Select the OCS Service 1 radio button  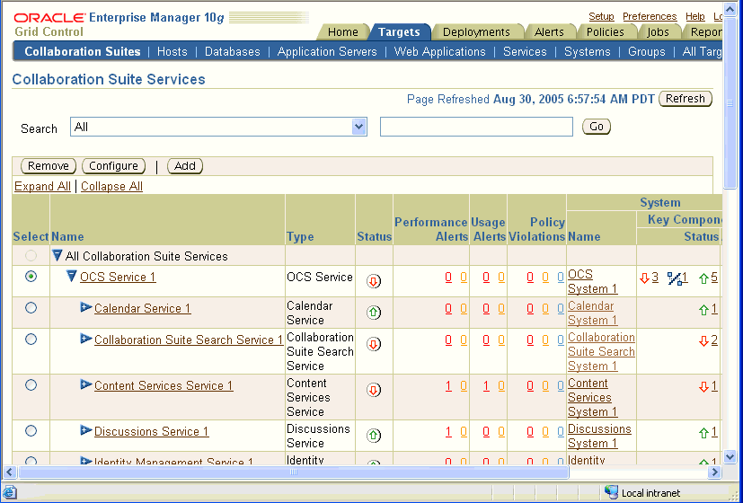tap(31, 278)
